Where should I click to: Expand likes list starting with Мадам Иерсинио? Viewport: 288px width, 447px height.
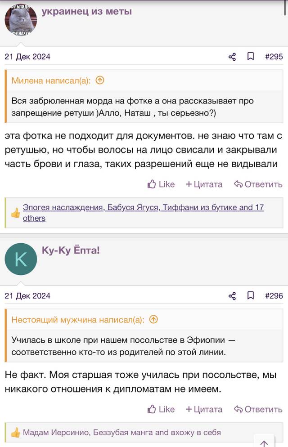pyautogui.click(x=122, y=433)
